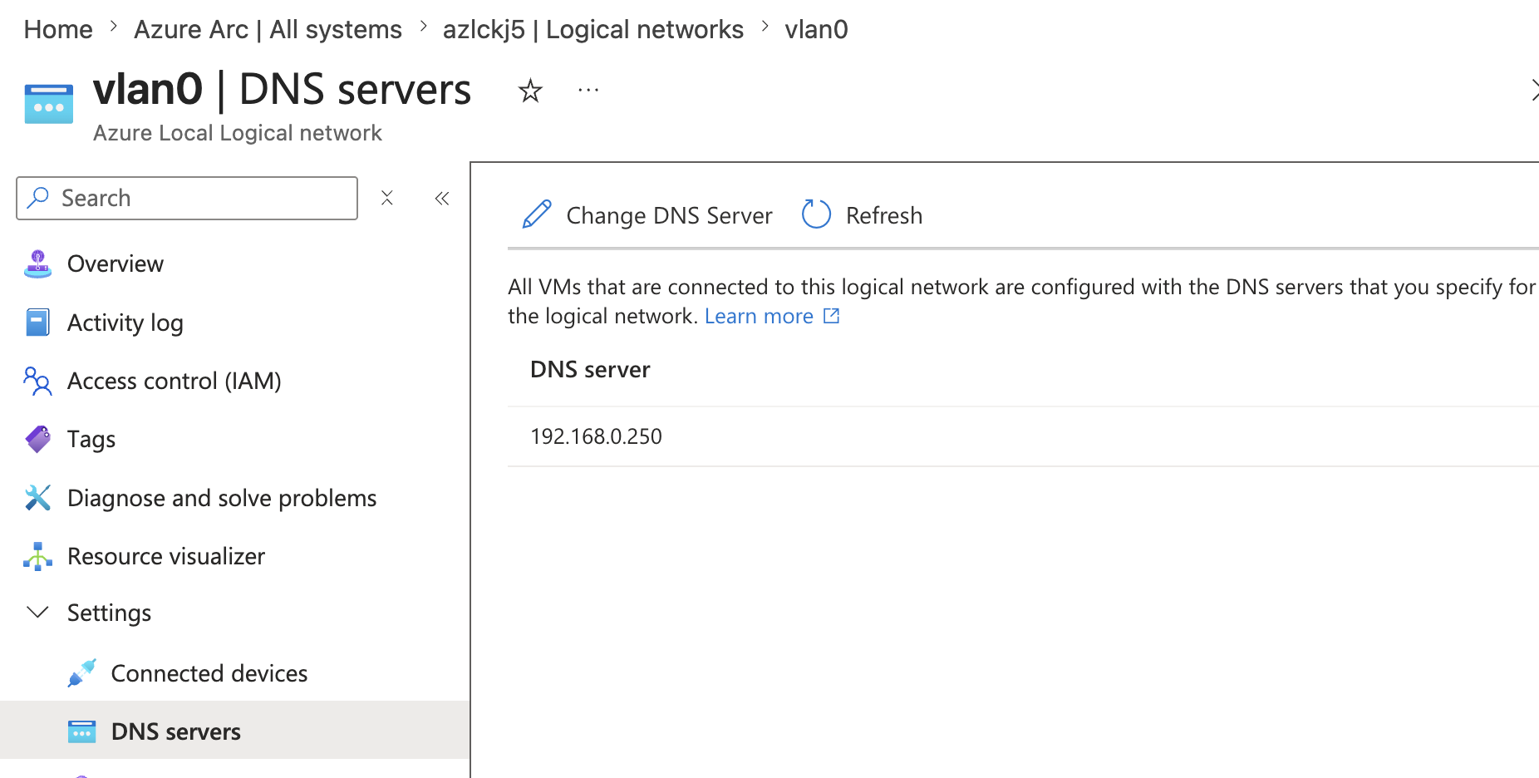1539x778 pixels.
Task: Click the vlan0 | DNS servers page title
Action: pos(282,89)
